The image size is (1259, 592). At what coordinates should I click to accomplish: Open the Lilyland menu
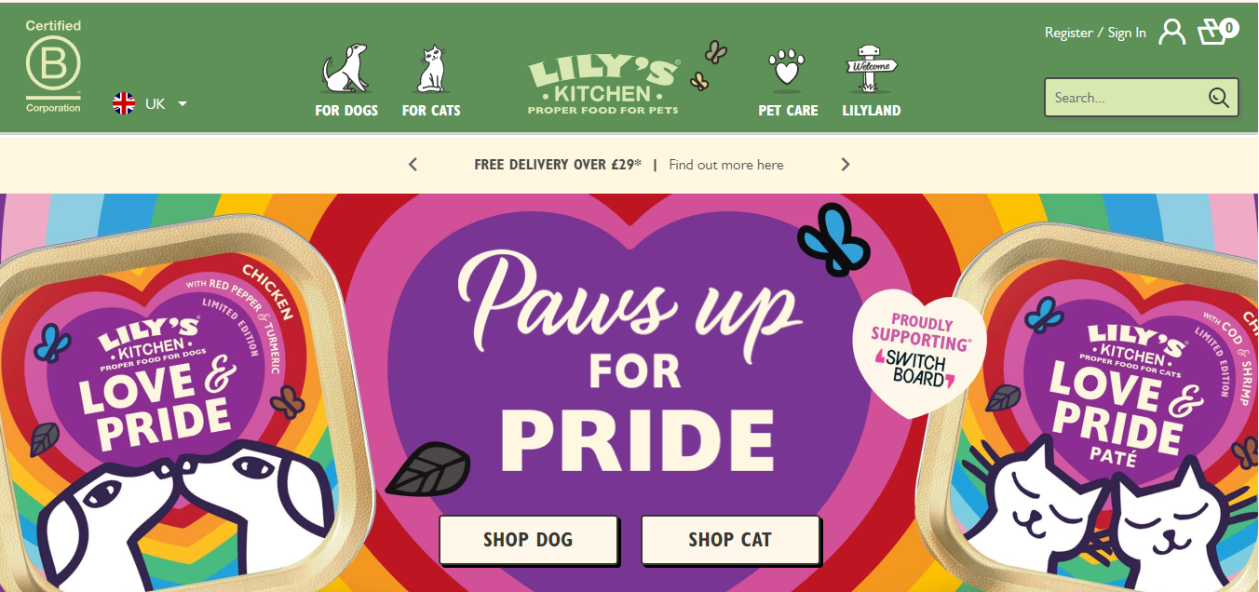pyautogui.click(x=872, y=110)
